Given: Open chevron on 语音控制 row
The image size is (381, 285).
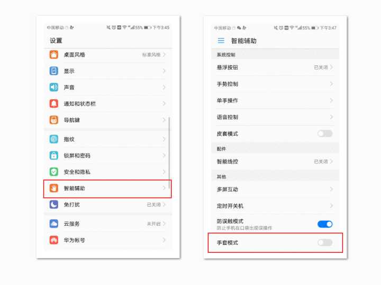Looking at the screenshot, I should (x=331, y=117).
